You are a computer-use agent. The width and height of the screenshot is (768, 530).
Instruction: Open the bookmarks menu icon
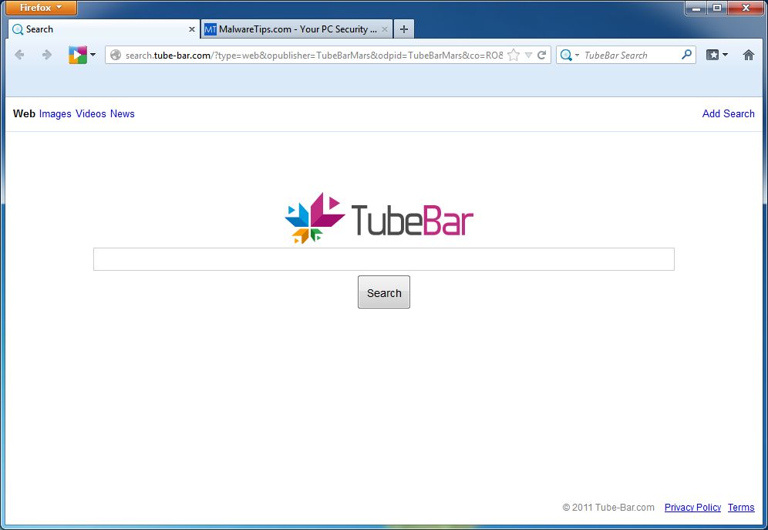click(712, 55)
